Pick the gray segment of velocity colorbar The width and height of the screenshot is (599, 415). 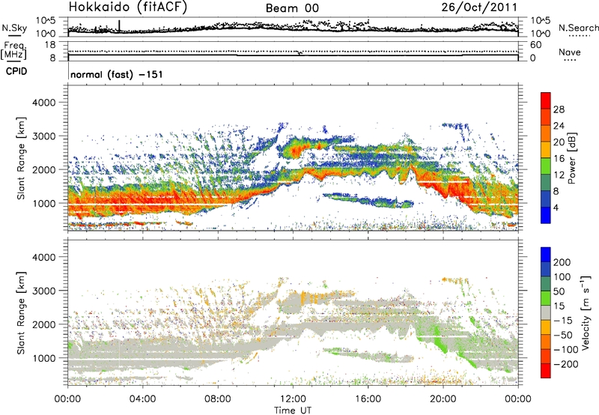pyautogui.click(x=546, y=313)
